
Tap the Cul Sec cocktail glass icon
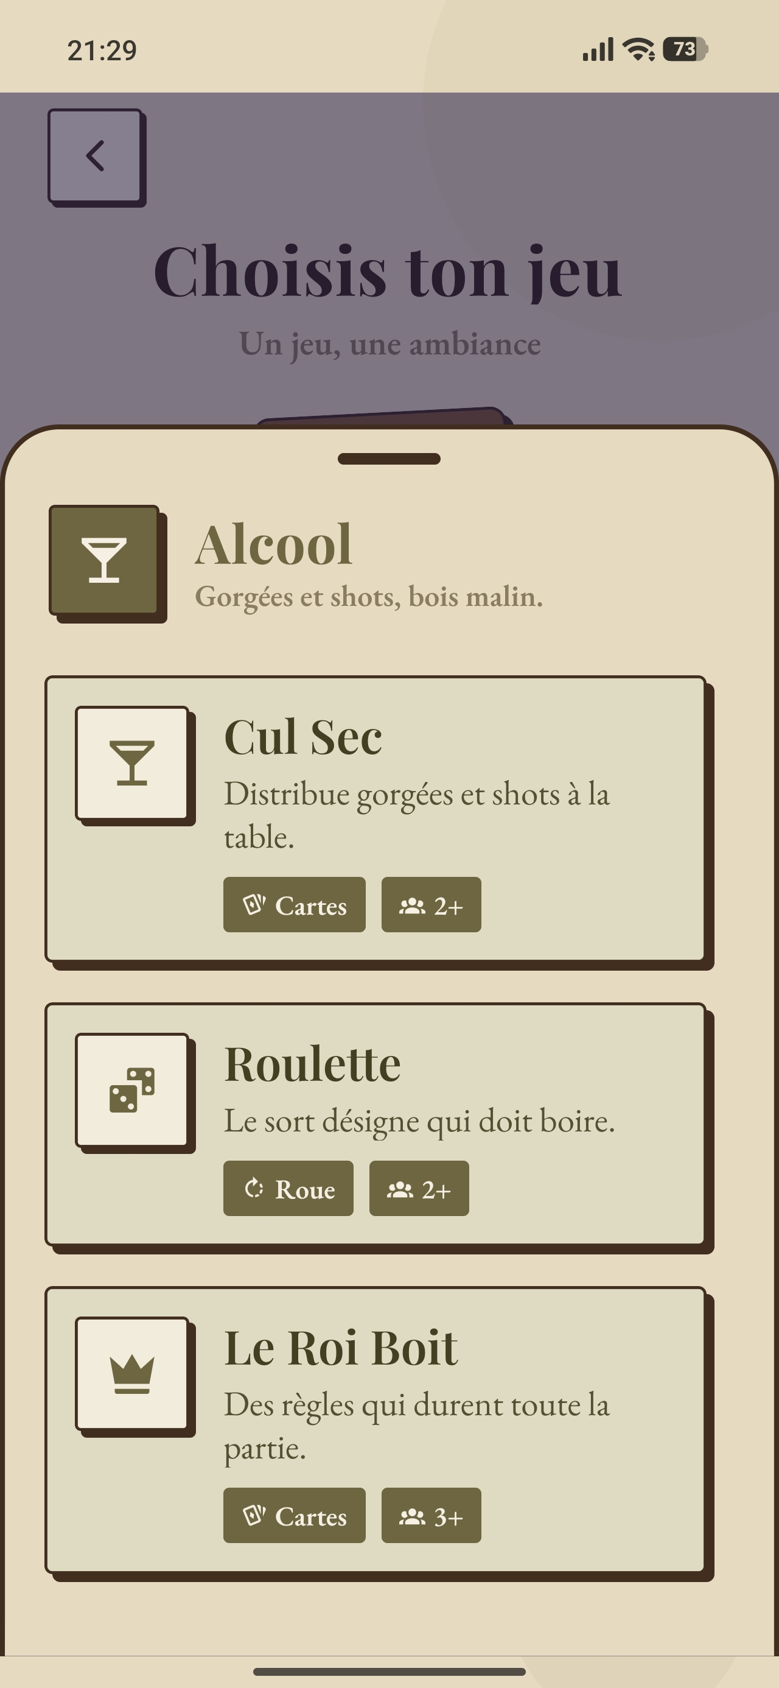point(131,763)
